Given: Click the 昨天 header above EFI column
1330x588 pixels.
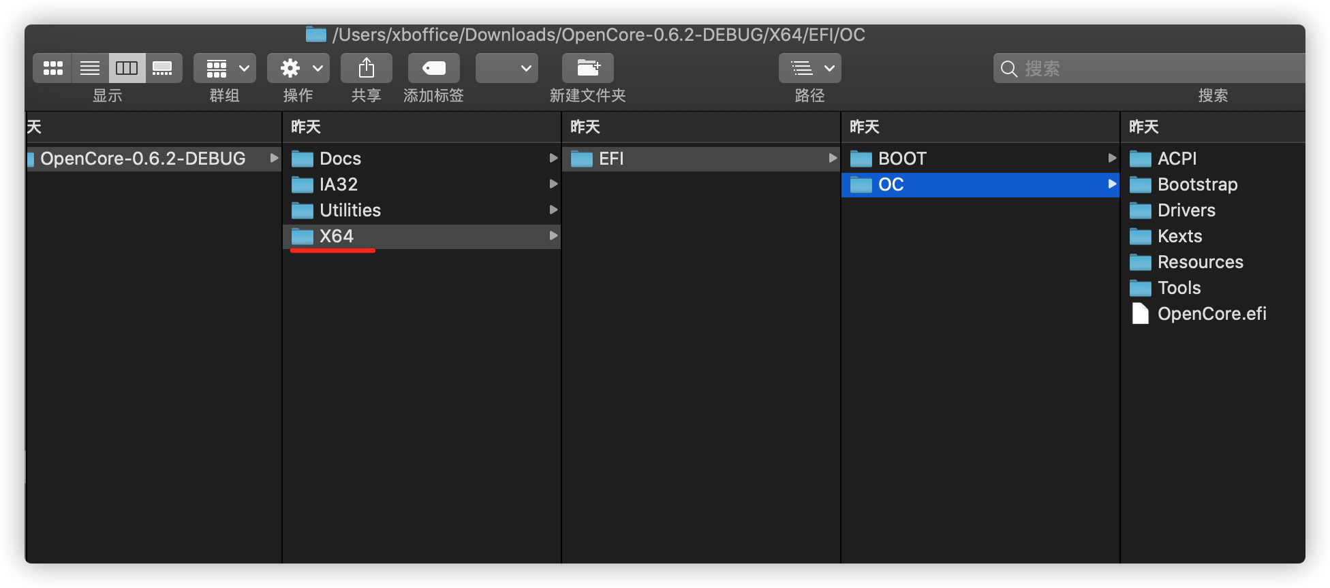Looking at the screenshot, I should pos(585,127).
